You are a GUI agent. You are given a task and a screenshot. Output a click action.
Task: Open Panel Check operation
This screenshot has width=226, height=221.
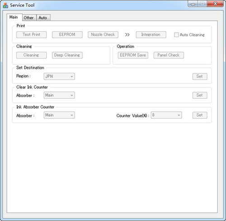[169, 55]
